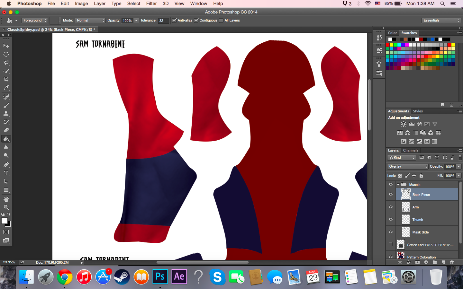
Task: Switch to the Styles tab
Action: coord(418,111)
